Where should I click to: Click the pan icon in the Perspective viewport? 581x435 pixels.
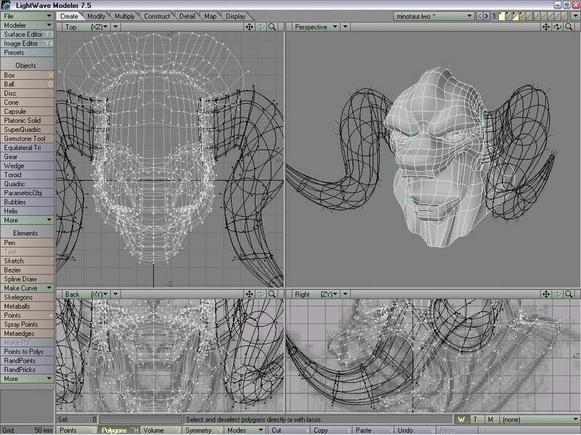click(546, 27)
